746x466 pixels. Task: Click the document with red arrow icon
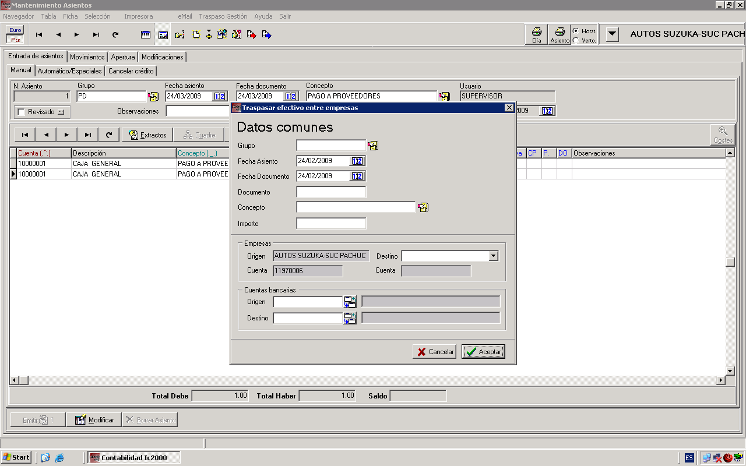[x=252, y=35]
